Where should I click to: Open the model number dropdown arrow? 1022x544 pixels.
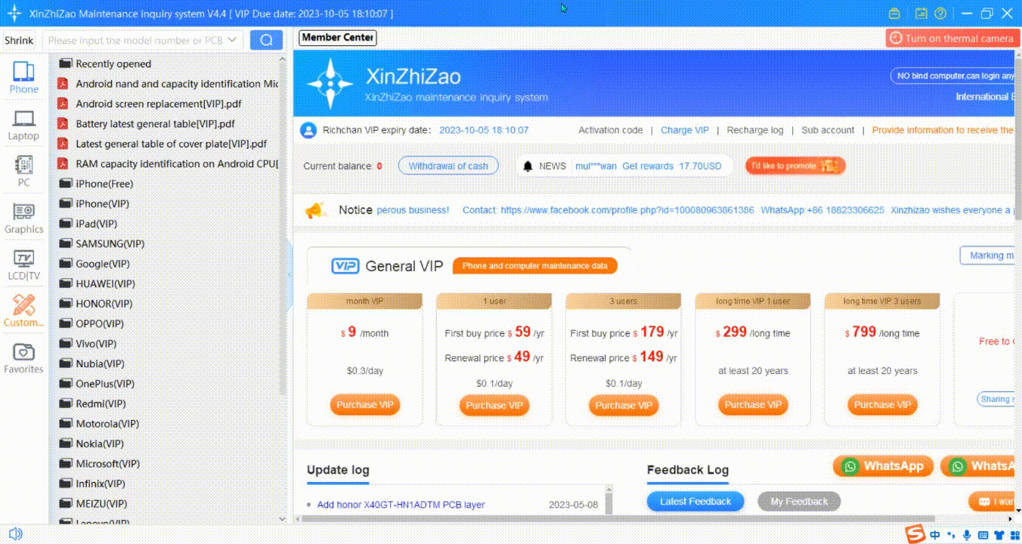[232, 40]
